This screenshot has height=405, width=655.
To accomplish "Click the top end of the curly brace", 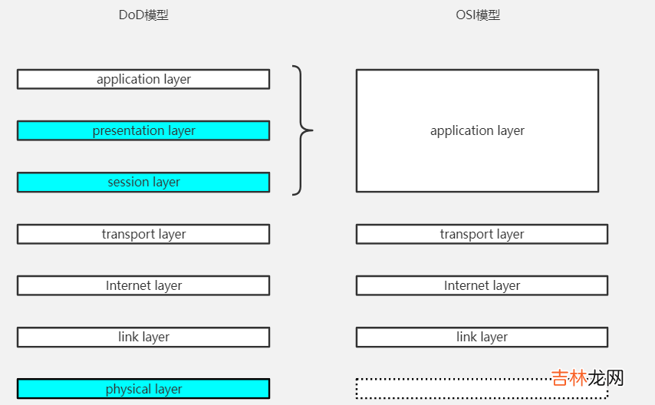I will click(295, 67).
